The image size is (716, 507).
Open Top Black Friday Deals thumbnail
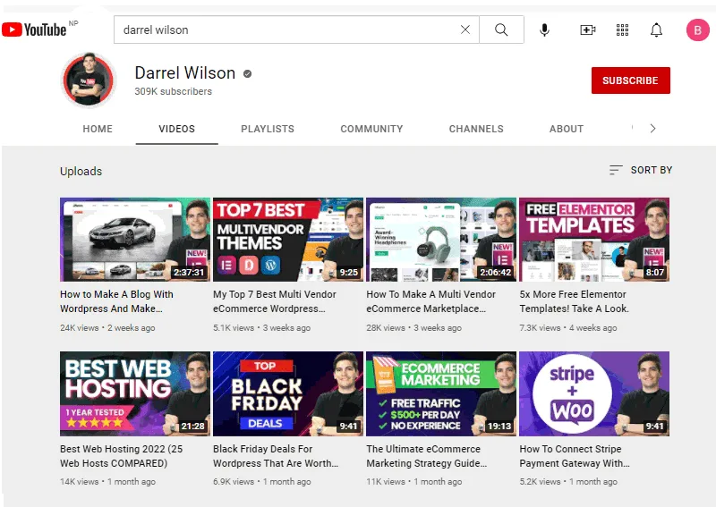tap(288, 393)
